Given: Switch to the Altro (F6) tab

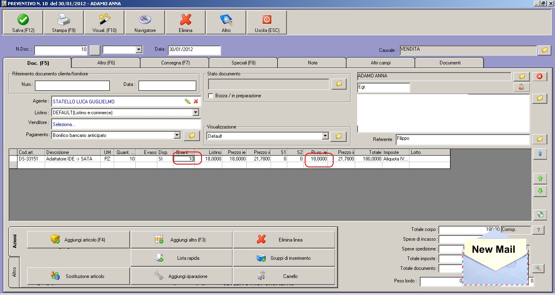Looking at the screenshot, I should point(106,63).
